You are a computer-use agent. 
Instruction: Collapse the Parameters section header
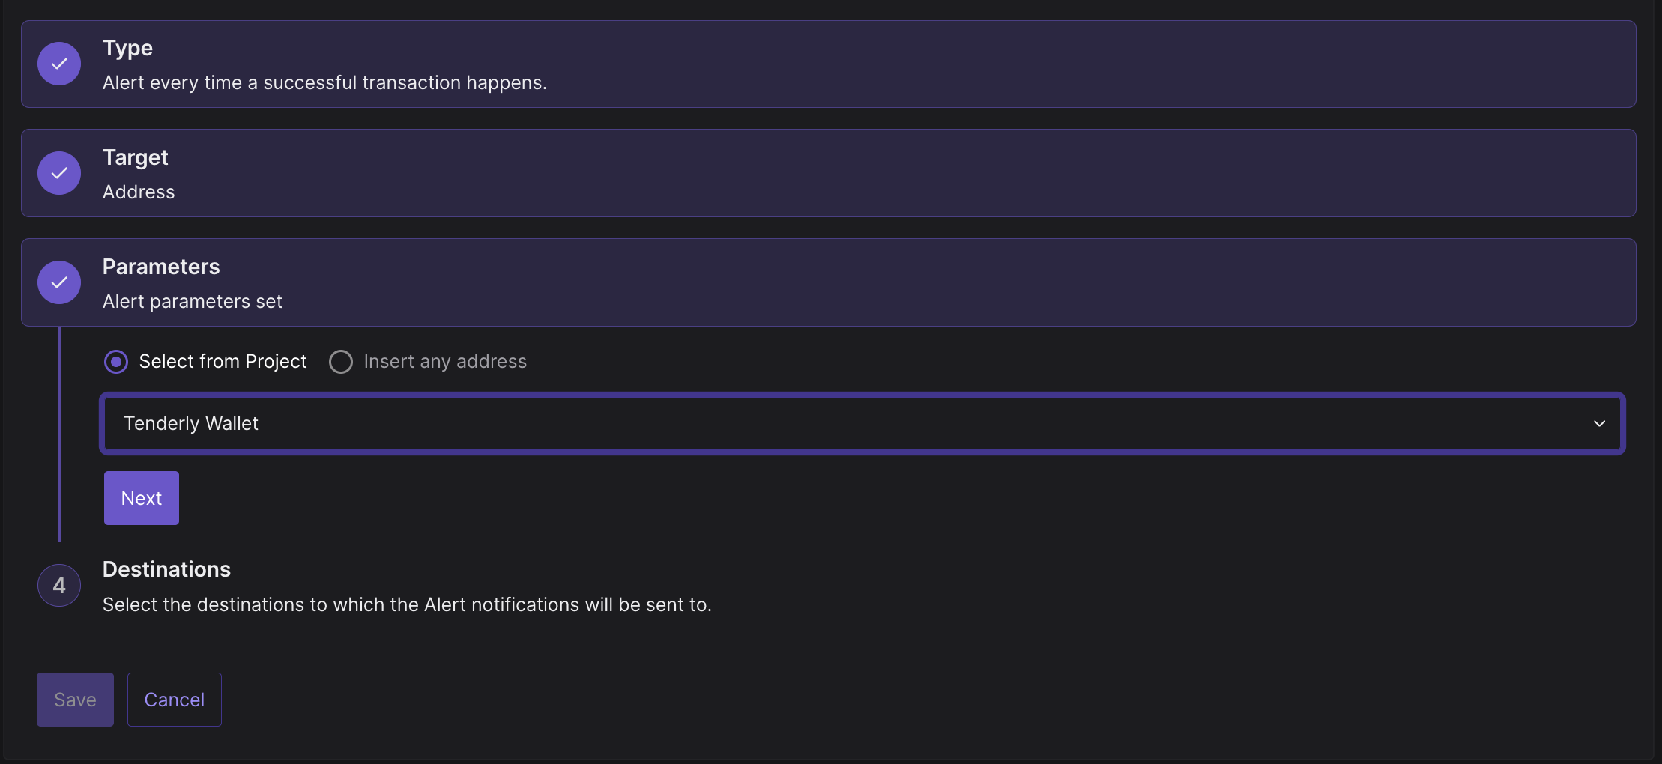click(828, 282)
